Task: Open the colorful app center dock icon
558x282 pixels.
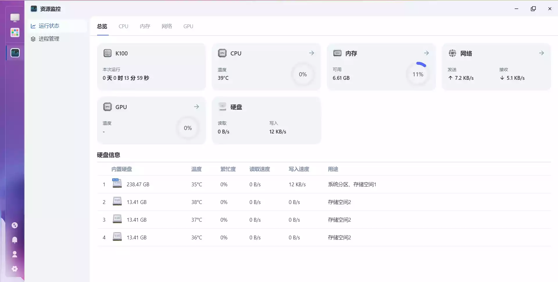Action: point(15,32)
